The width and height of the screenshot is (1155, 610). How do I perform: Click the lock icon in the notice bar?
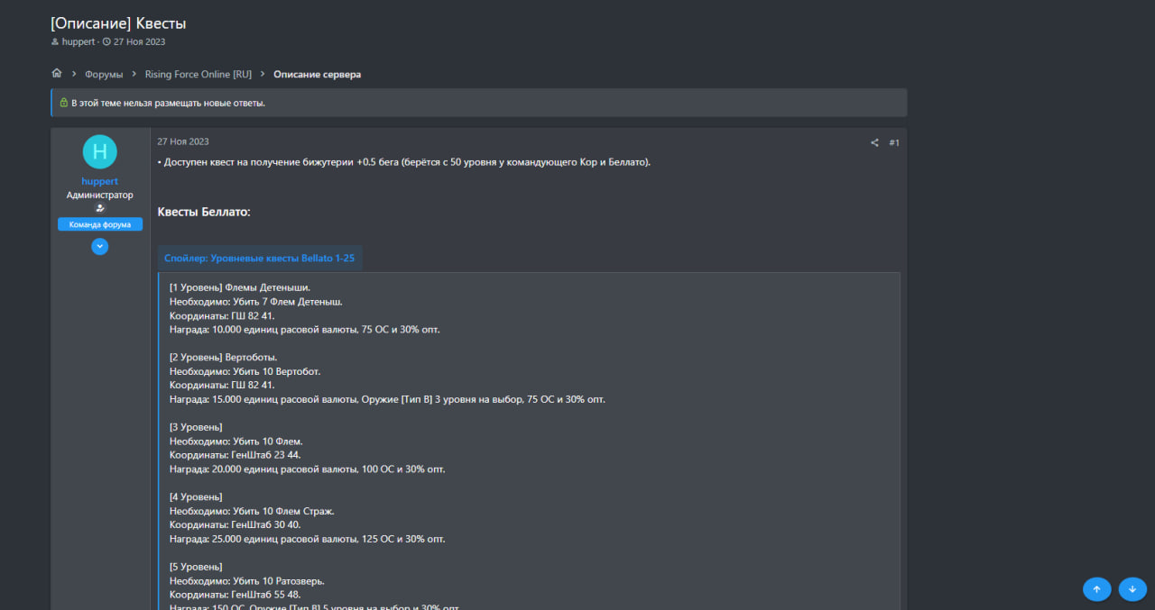tap(64, 103)
